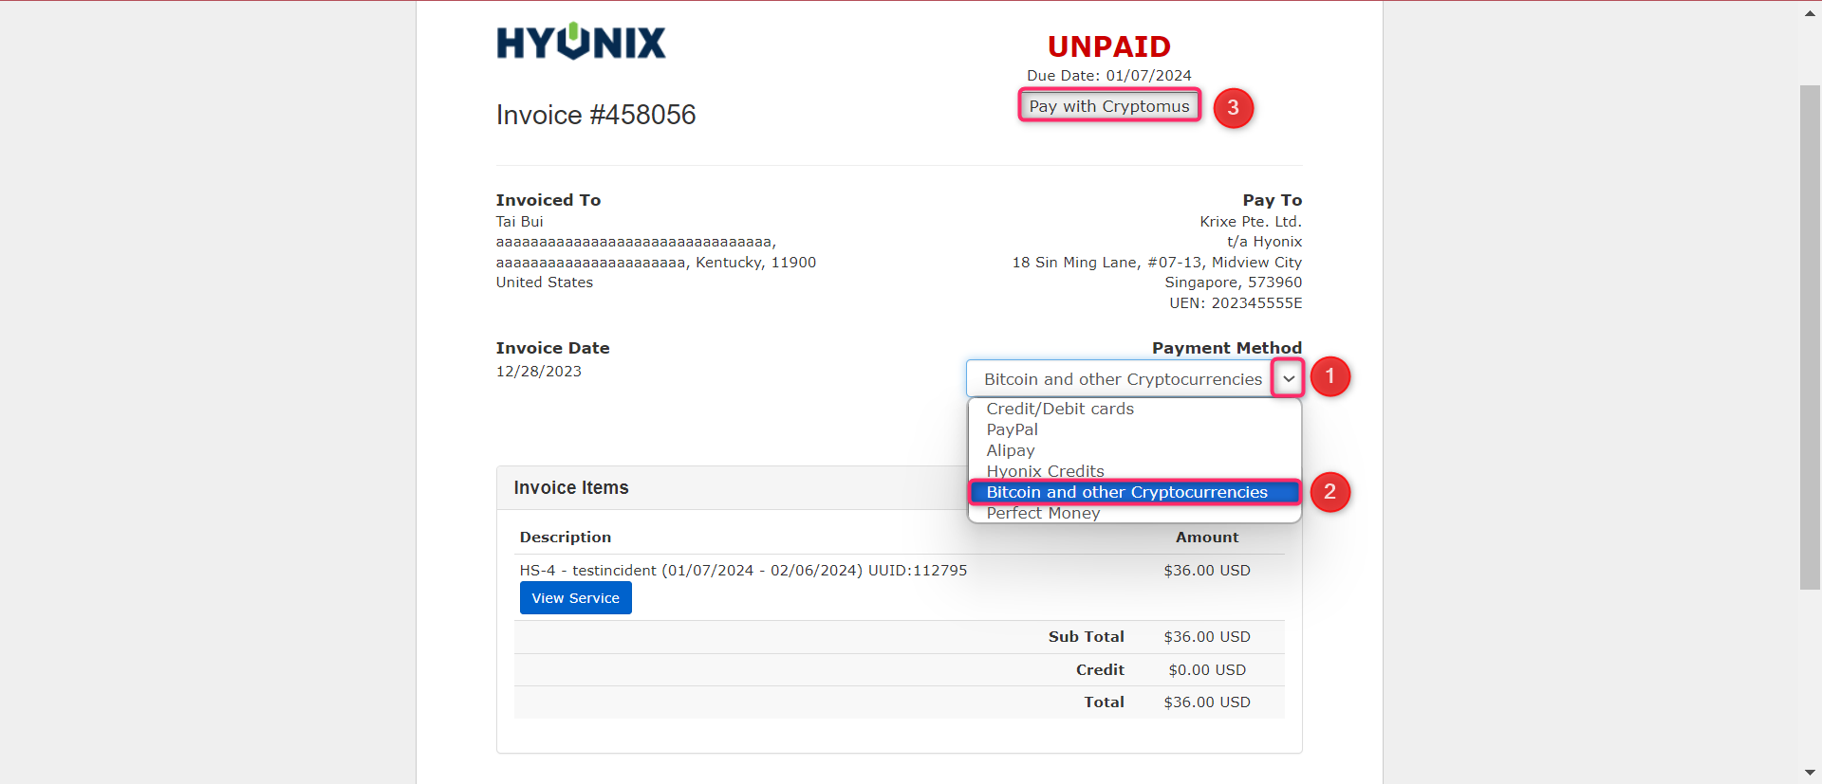Click the scrollbar up arrow
1822x784 pixels.
click(1810, 13)
